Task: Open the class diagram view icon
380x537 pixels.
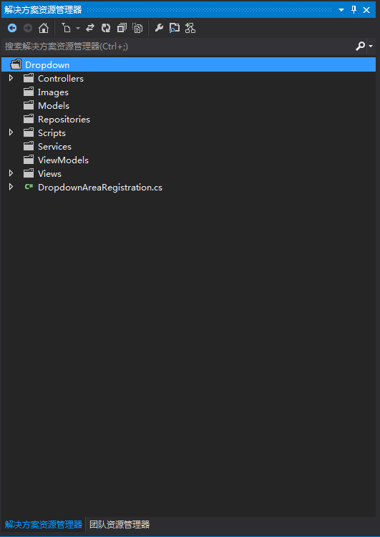Action: (190, 28)
